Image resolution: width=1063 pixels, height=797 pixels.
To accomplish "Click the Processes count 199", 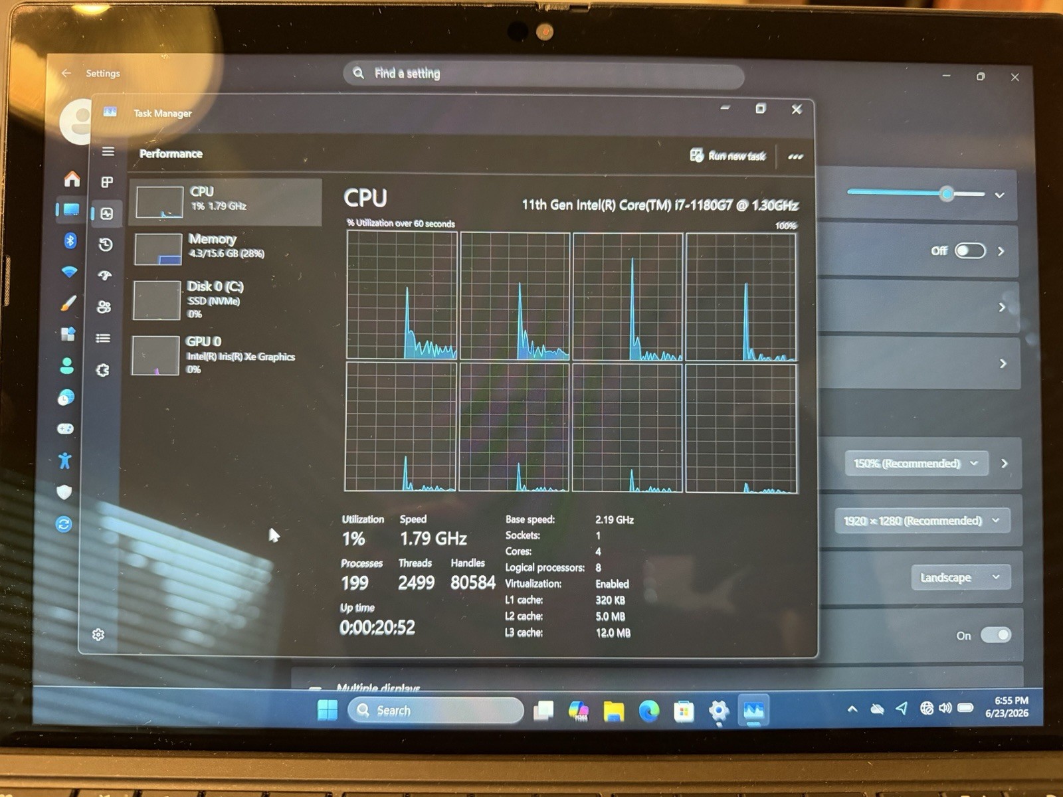I will [354, 583].
